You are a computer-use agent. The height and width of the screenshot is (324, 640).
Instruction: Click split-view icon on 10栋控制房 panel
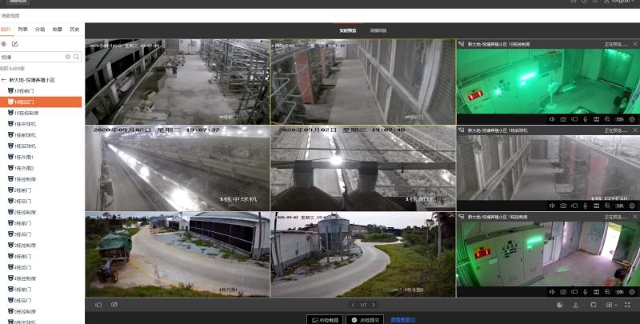coord(596,119)
